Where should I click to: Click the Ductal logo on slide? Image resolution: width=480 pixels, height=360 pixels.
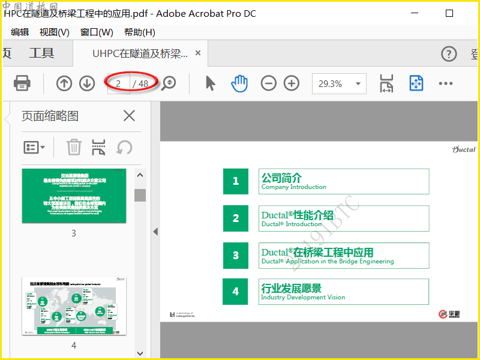coord(463,149)
